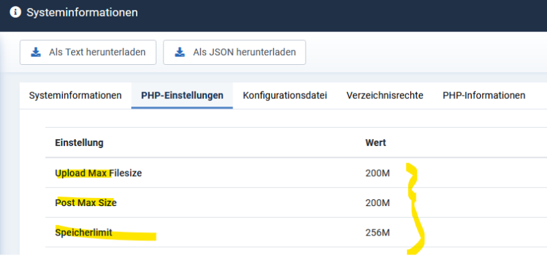547x258 pixels.
Task: Click the yellow bracket annotation beside values
Action: click(x=415, y=208)
